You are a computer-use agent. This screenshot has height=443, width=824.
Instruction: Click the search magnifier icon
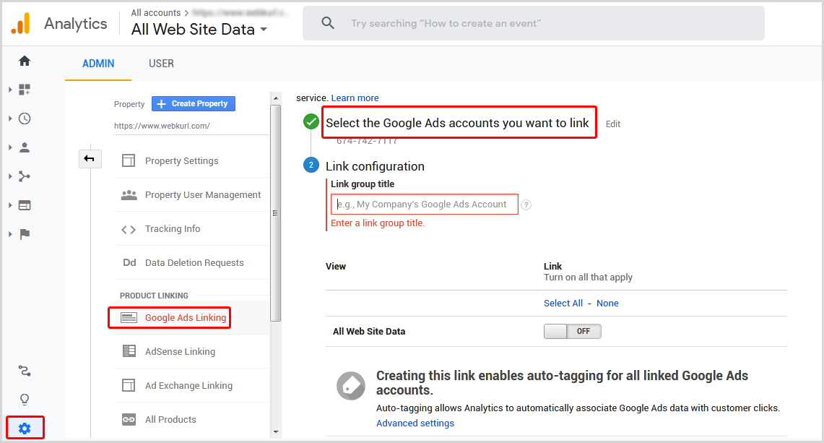point(328,23)
